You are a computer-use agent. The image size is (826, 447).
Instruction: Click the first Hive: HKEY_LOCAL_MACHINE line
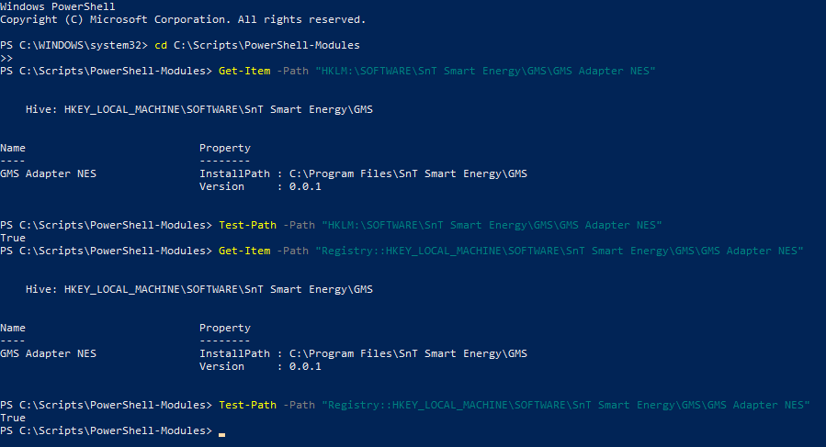coord(199,109)
